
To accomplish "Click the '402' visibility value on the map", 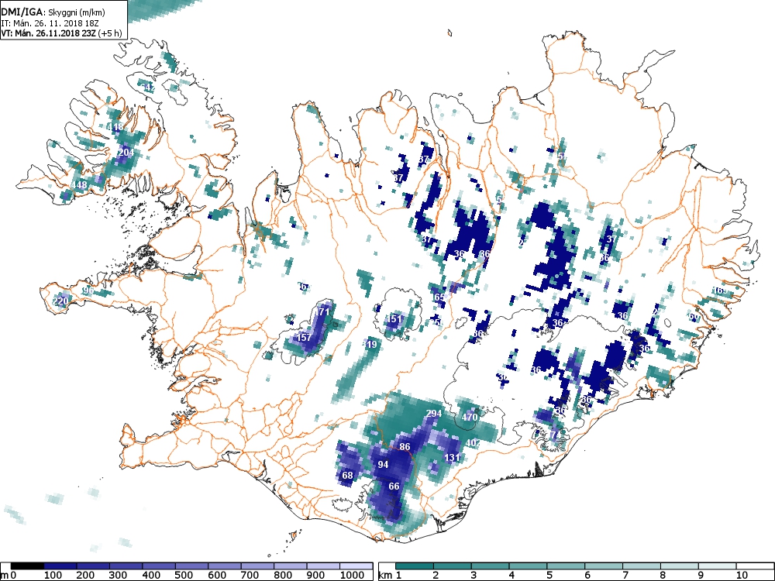I will [473, 442].
